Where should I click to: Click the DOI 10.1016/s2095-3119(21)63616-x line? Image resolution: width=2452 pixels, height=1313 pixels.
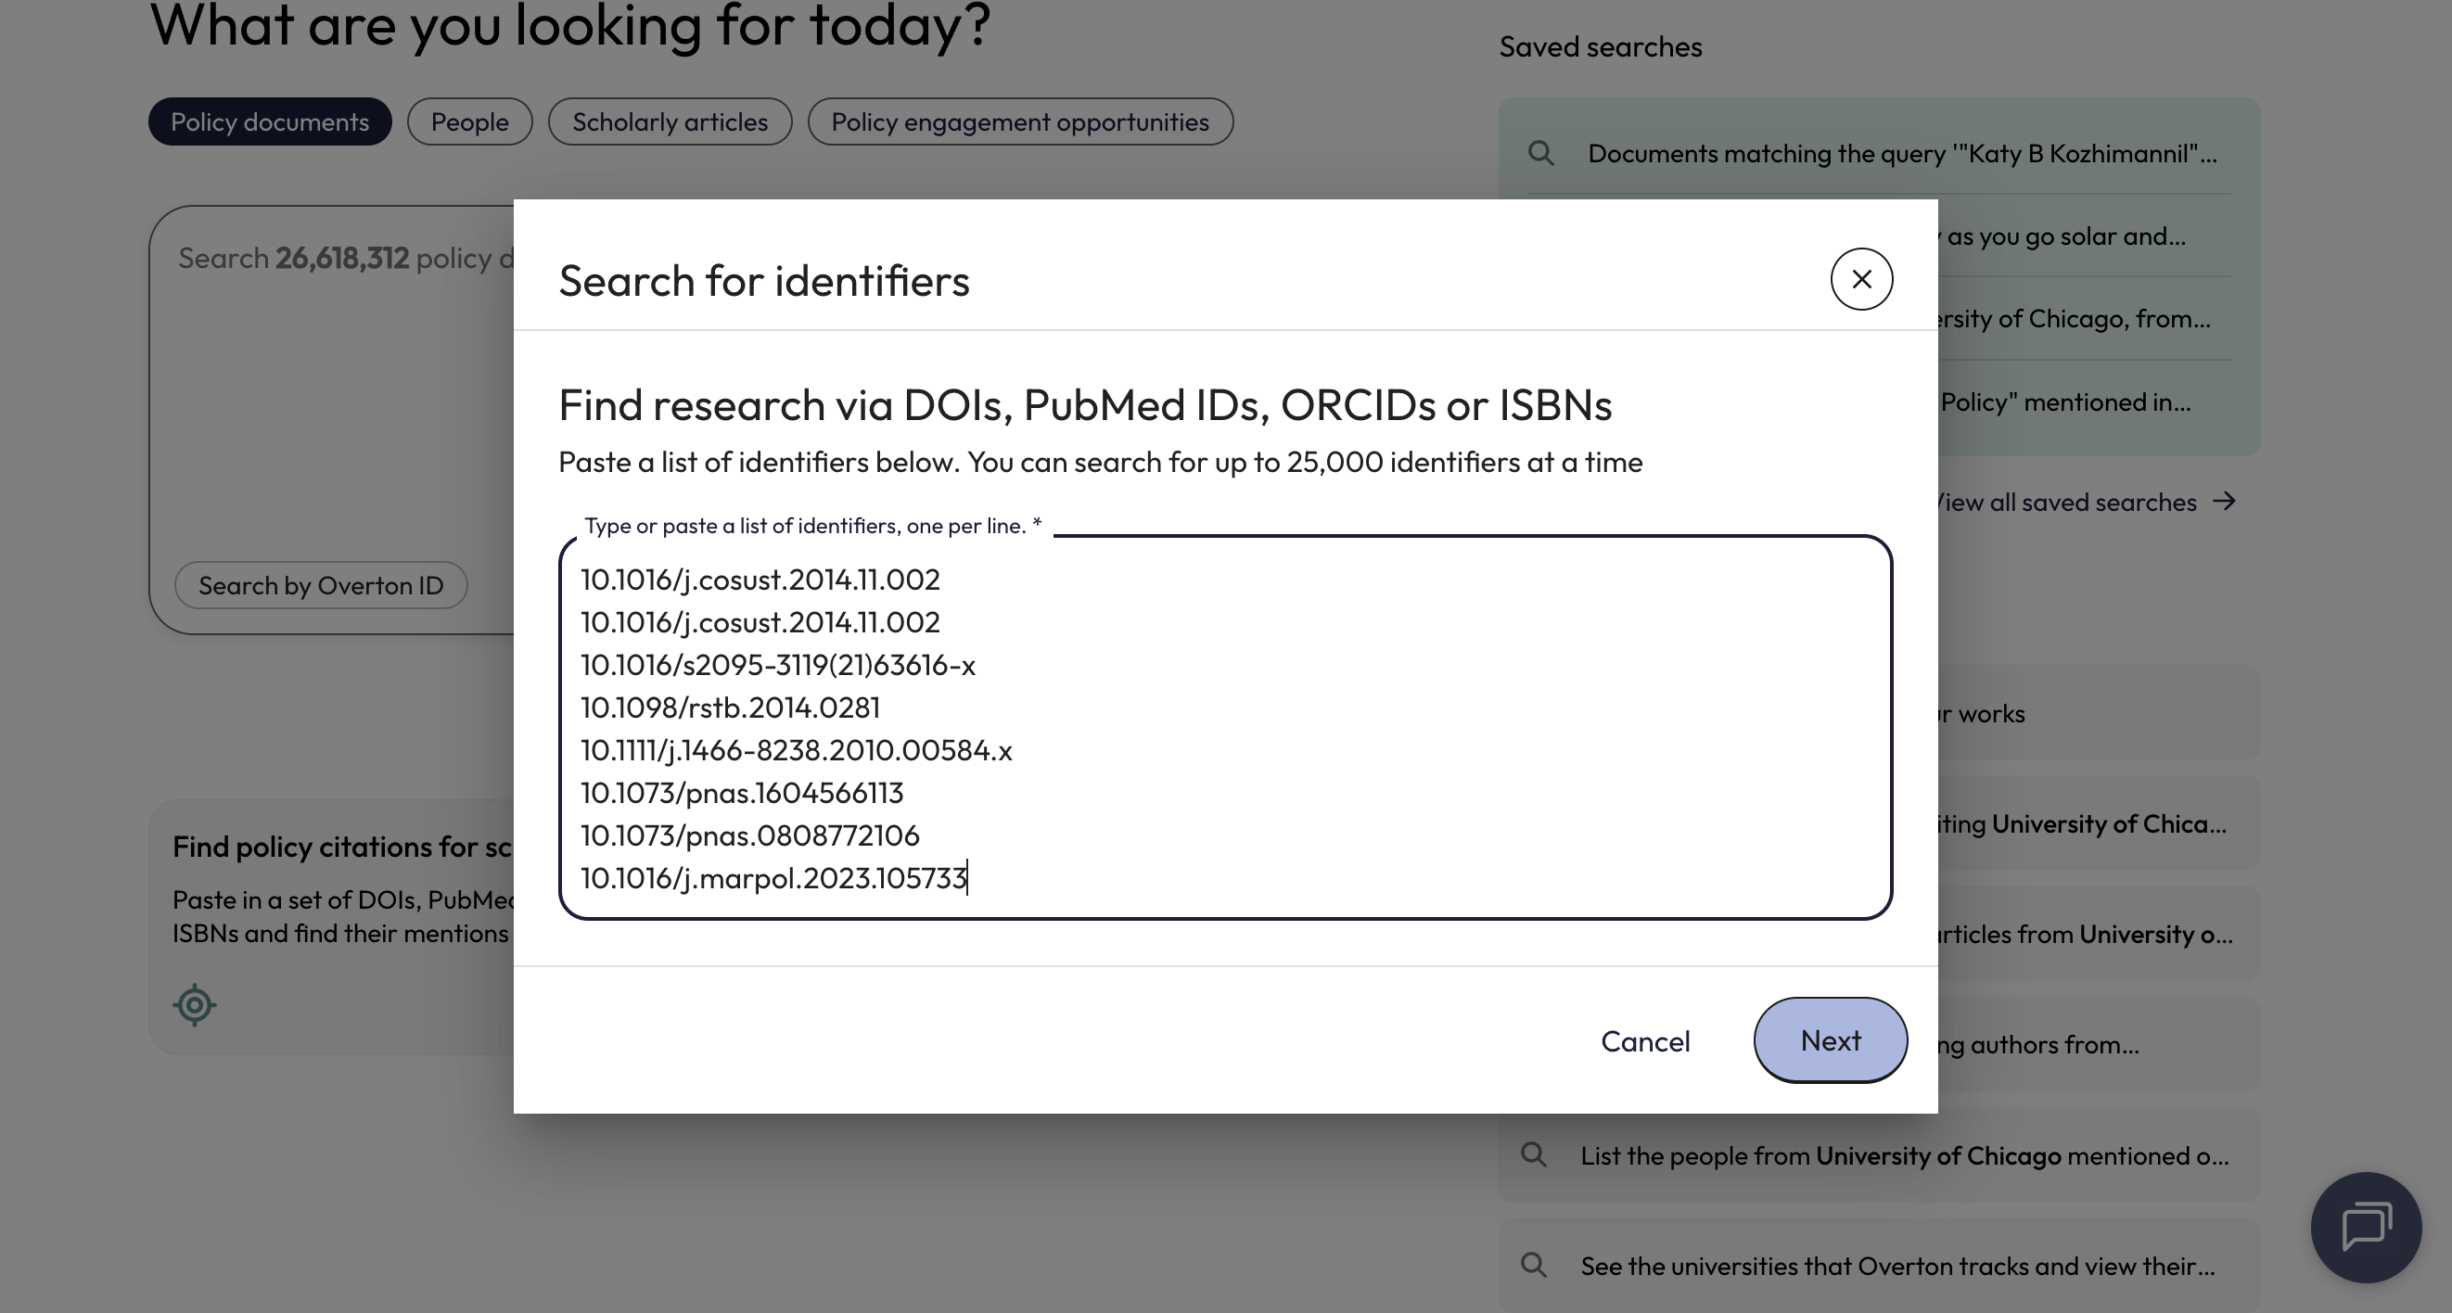tap(778, 664)
